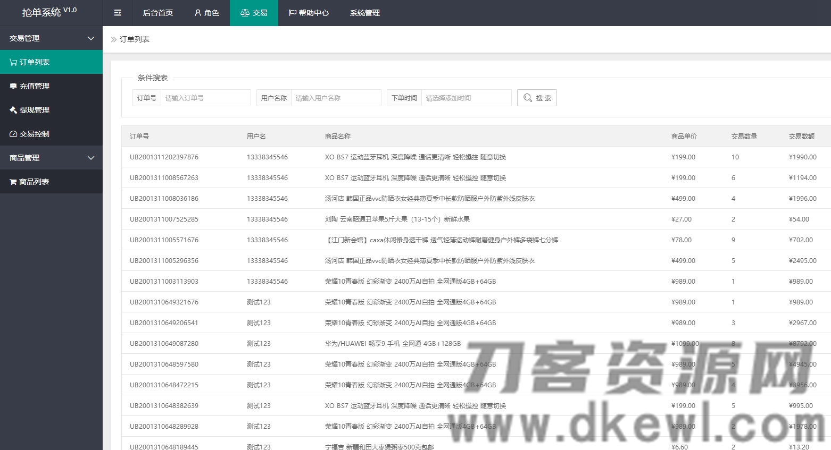Open the 下单时间 date picker

(466, 97)
